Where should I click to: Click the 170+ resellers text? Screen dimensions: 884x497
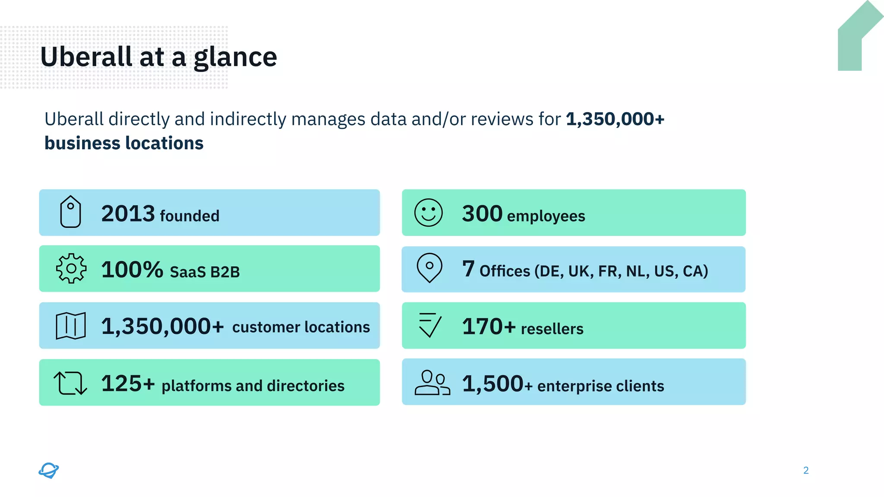pos(522,327)
